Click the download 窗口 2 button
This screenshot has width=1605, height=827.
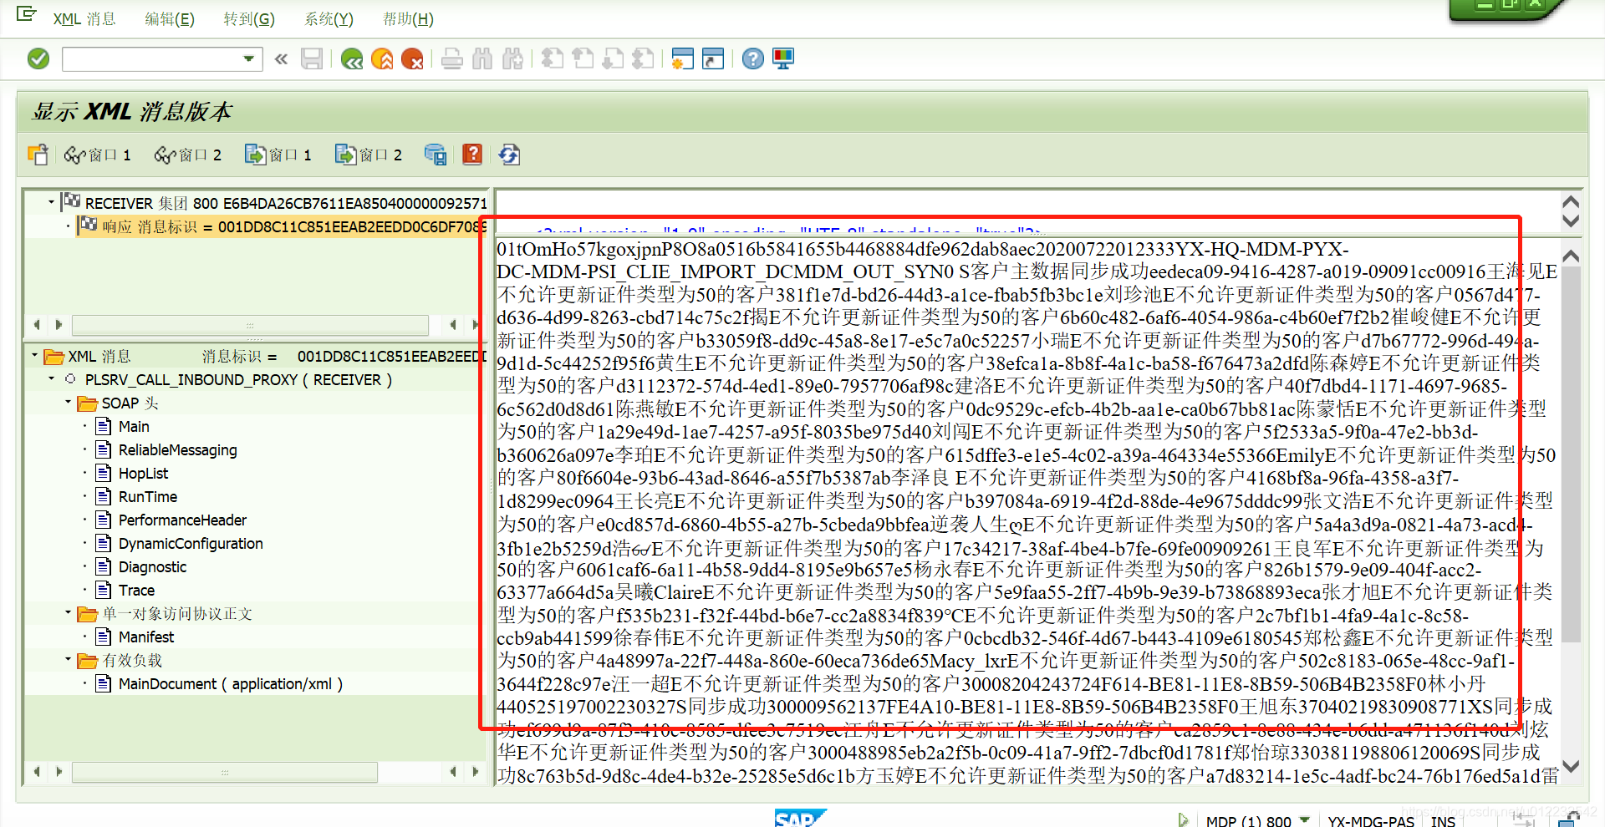[x=369, y=155]
